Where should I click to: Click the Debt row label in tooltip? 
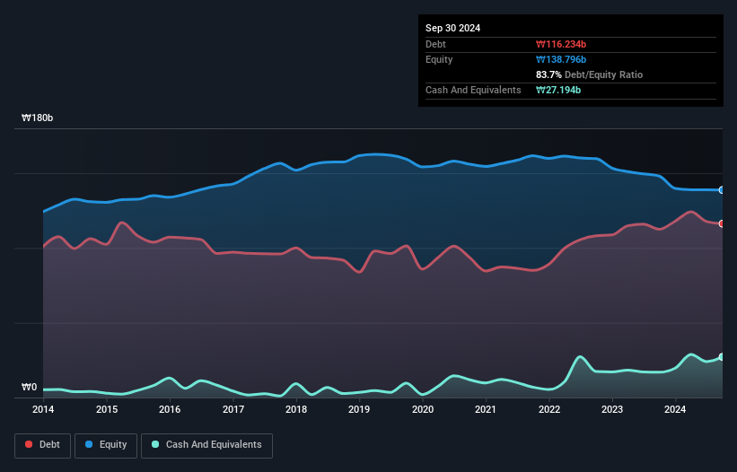tap(435, 44)
